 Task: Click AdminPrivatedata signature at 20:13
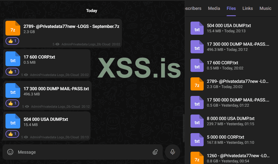pos(54,137)
